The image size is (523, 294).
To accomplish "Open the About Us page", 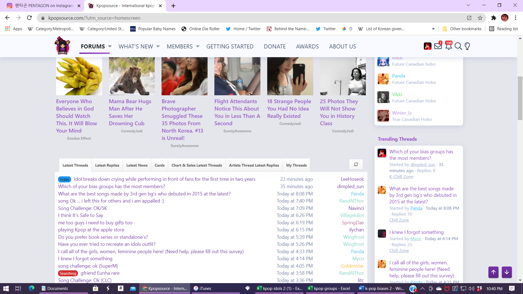I will (x=342, y=47).
